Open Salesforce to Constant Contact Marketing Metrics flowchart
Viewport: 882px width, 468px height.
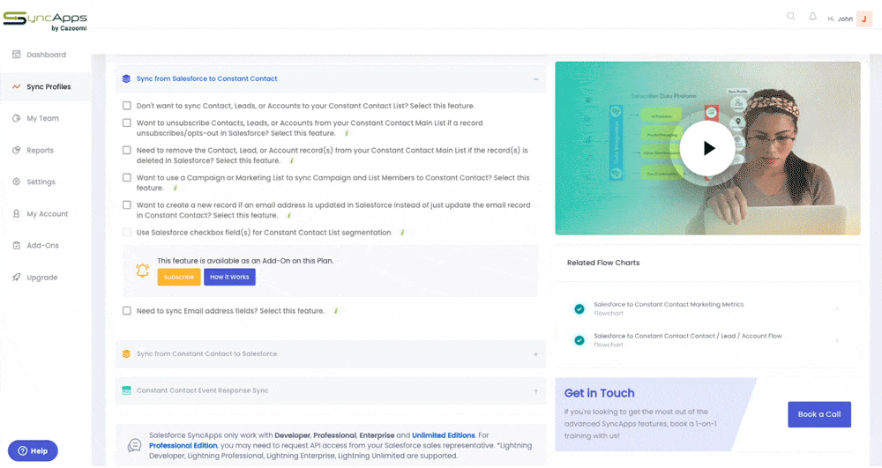click(x=669, y=305)
